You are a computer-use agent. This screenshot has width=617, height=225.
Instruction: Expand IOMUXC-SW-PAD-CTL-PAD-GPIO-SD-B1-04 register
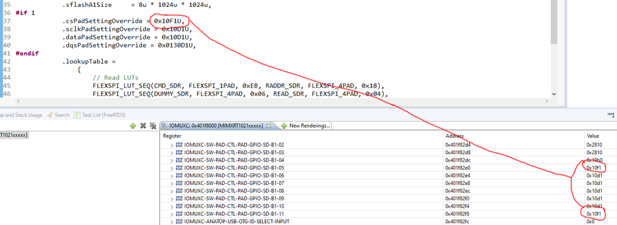(x=172, y=160)
